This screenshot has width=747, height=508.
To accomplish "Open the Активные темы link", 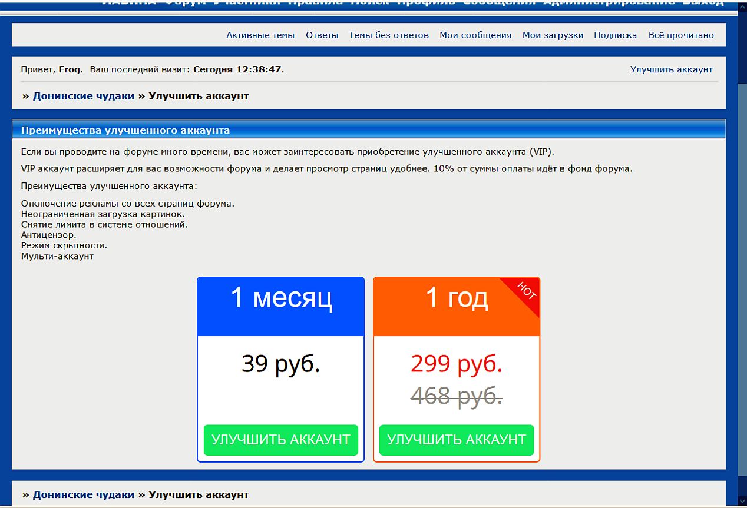I will tap(260, 35).
